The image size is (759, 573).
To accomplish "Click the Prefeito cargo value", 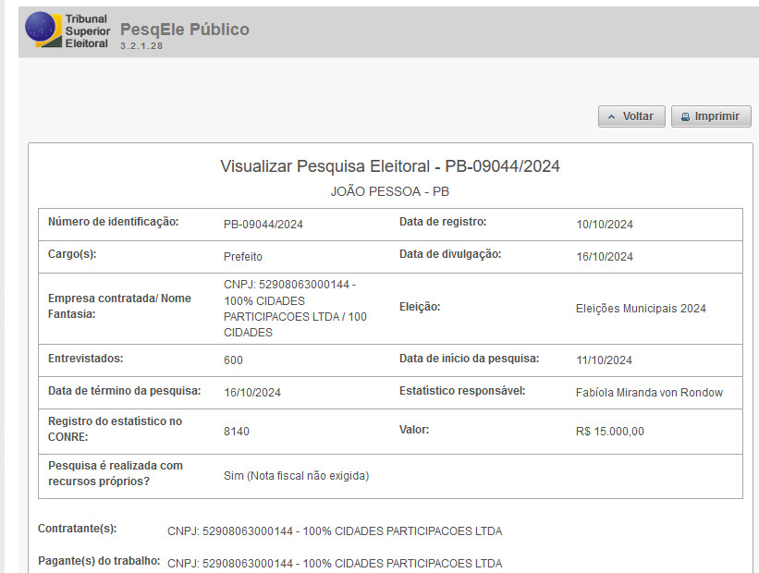I will (243, 257).
